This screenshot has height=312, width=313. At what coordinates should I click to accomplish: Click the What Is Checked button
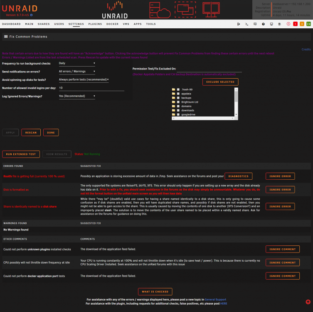155,292
